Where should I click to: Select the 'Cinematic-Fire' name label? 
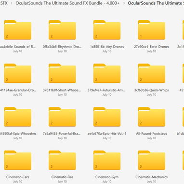click(62, 177)
